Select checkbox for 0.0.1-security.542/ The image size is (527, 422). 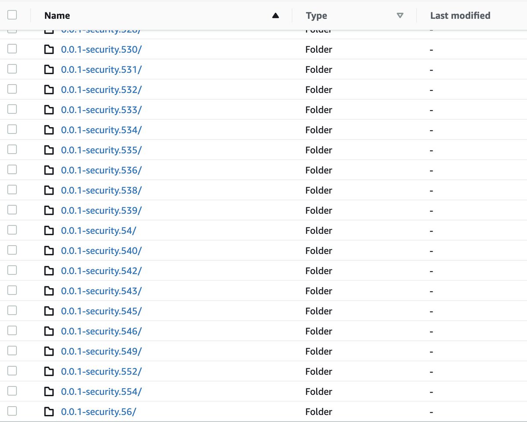(x=12, y=271)
